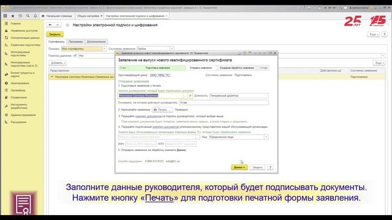Click the ellipsis select button for the manager field
Viewport: 392px width, 220px height.
tap(186, 95)
